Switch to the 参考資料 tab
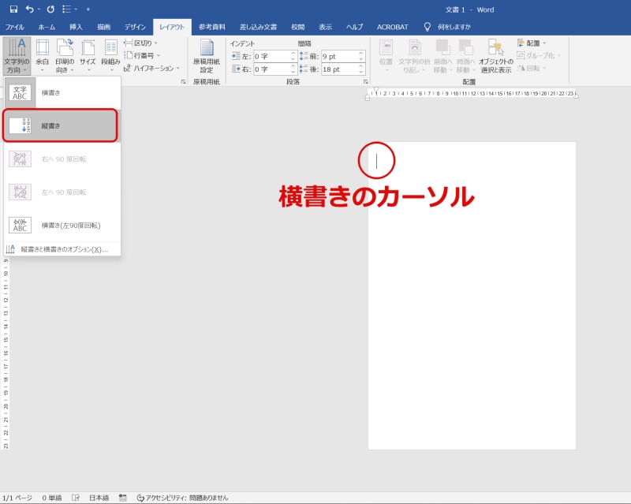The width and height of the screenshot is (631, 504). [x=212, y=27]
